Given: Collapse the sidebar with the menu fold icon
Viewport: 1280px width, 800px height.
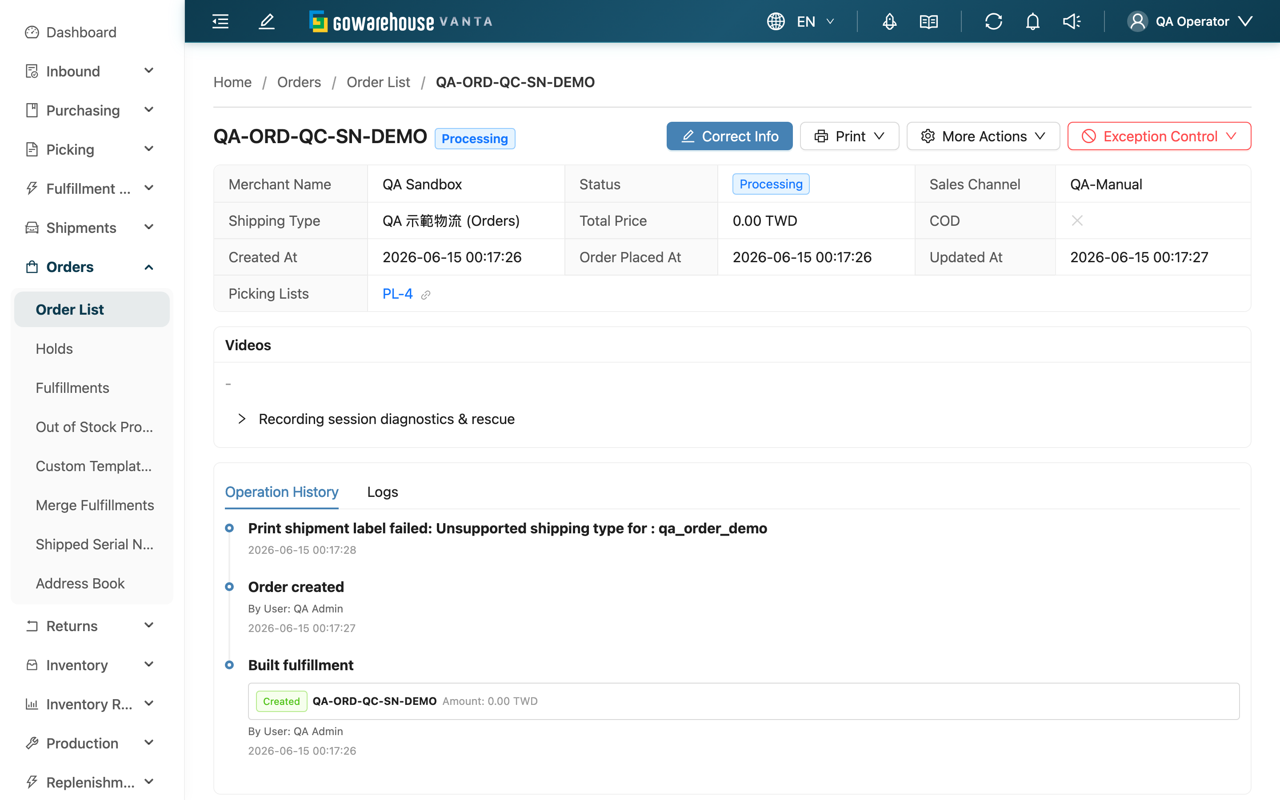Looking at the screenshot, I should point(220,22).
